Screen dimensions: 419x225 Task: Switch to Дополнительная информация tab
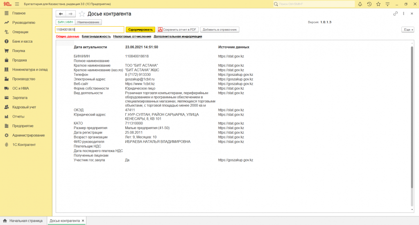[178, 36]
